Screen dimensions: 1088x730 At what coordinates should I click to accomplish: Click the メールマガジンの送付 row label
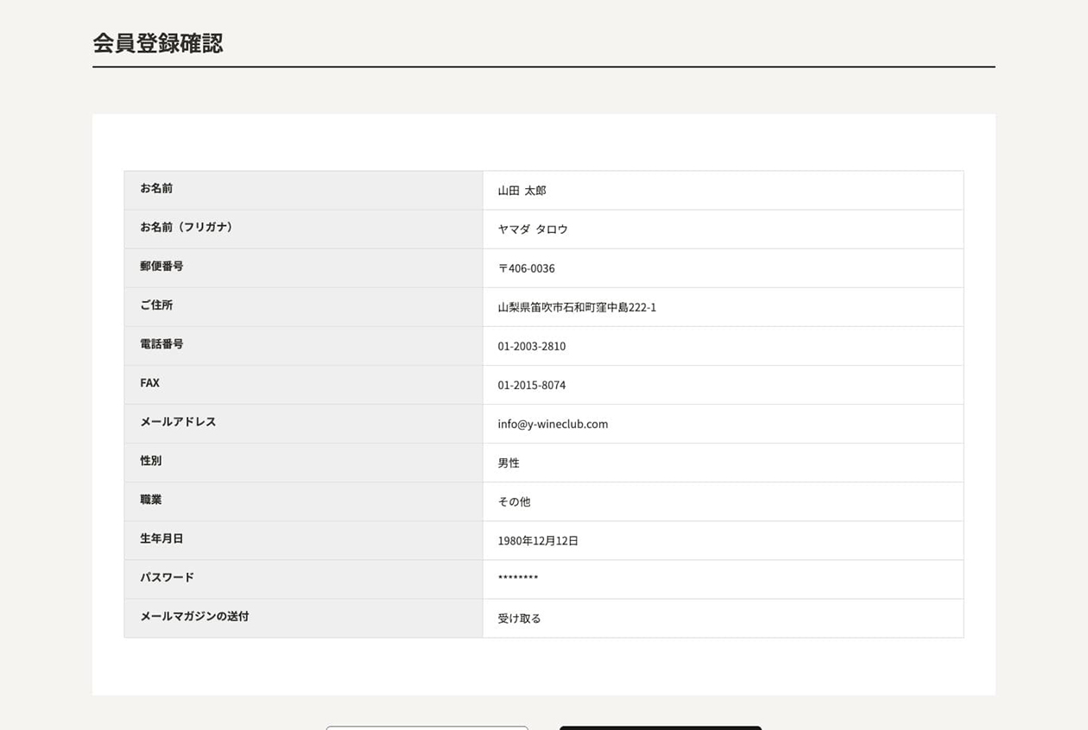194,616
